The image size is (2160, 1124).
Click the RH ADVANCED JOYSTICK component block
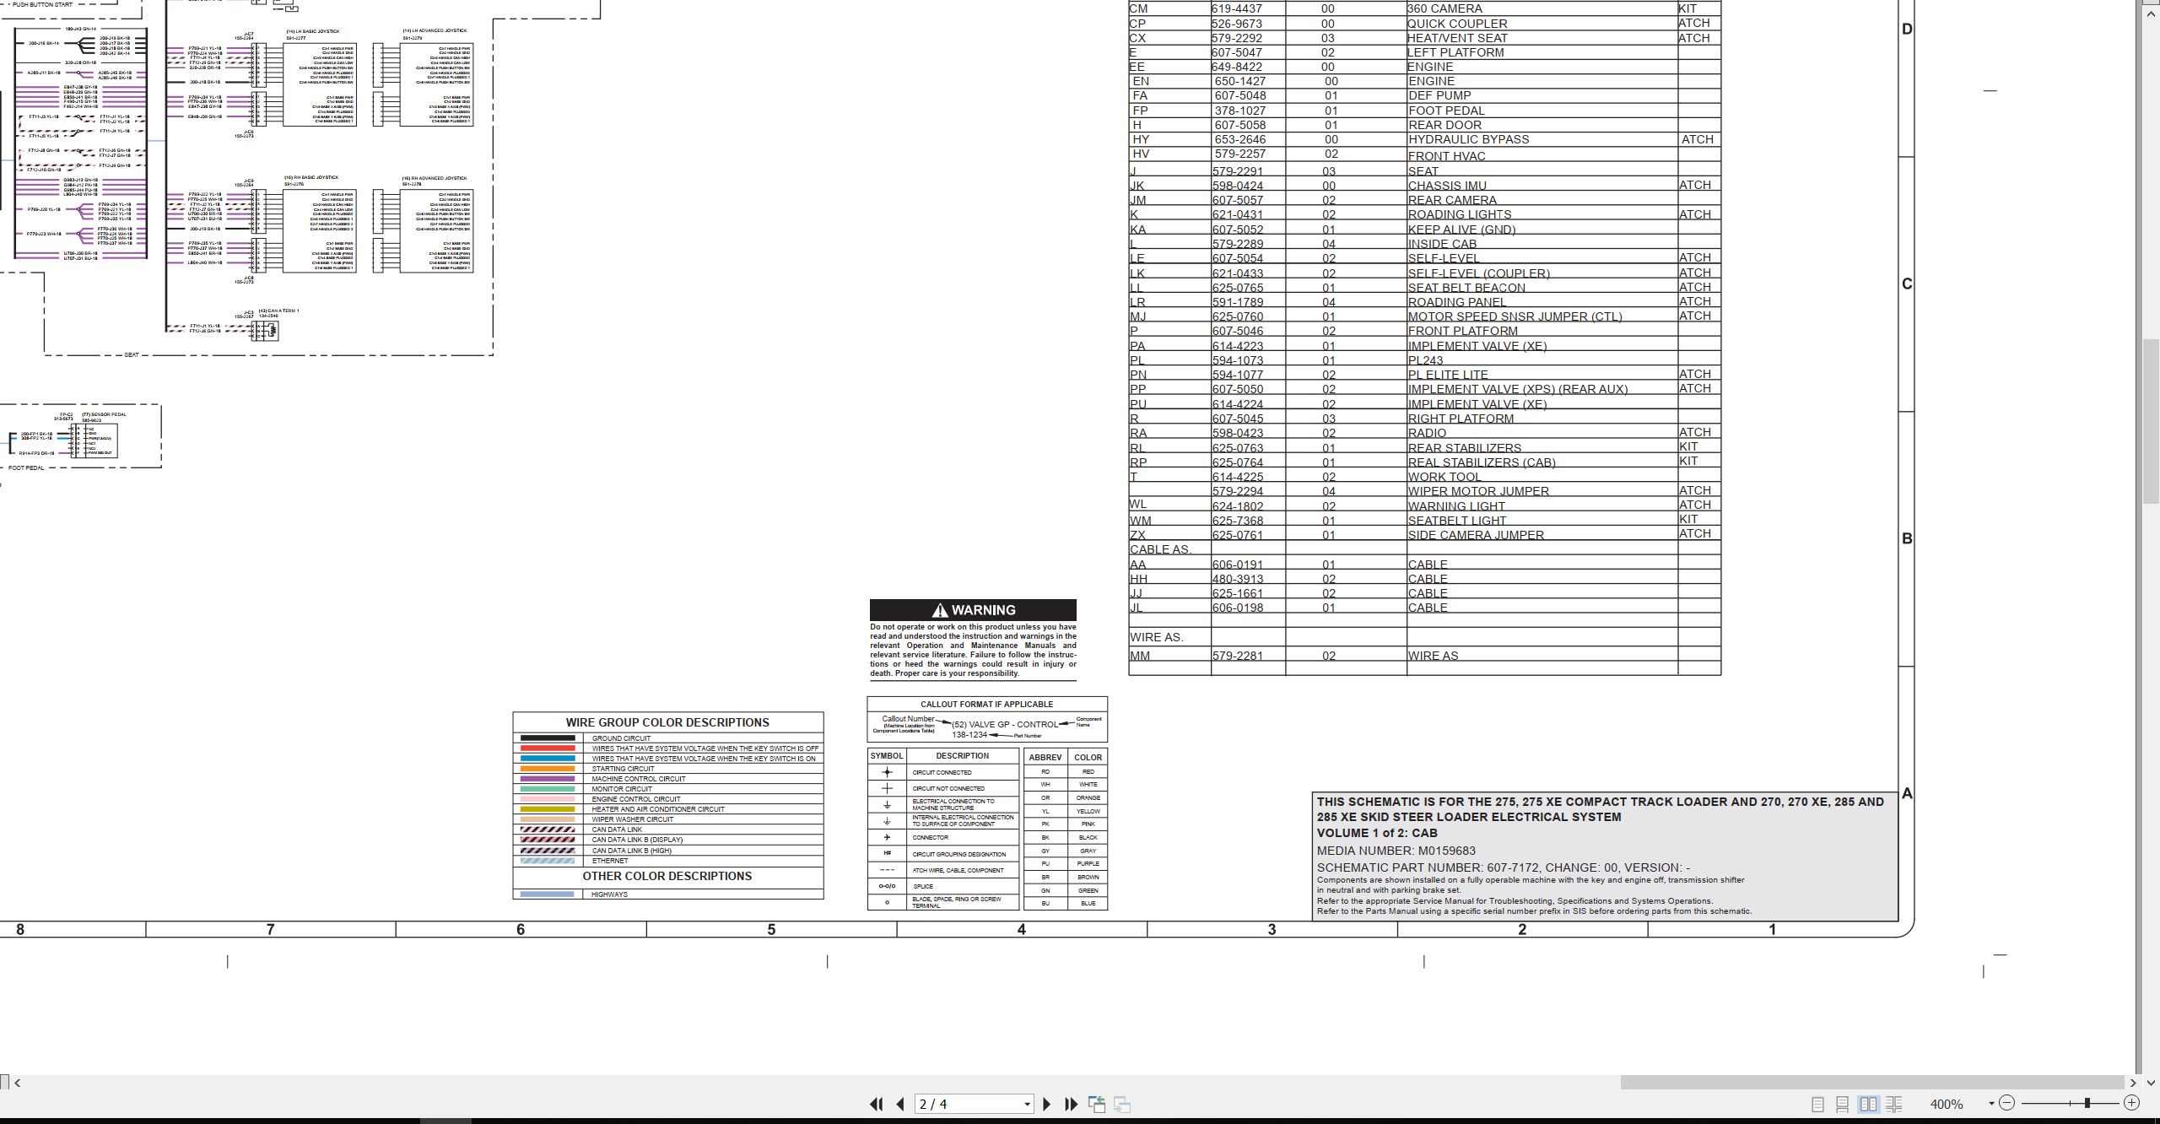tap(436, 232)
